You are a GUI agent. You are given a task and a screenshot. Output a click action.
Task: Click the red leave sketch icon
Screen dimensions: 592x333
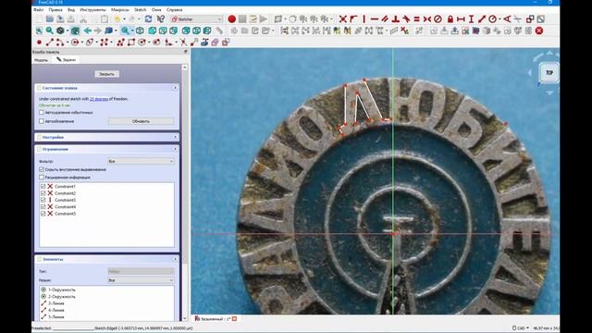pyautogui.click(x=539, y=31)
